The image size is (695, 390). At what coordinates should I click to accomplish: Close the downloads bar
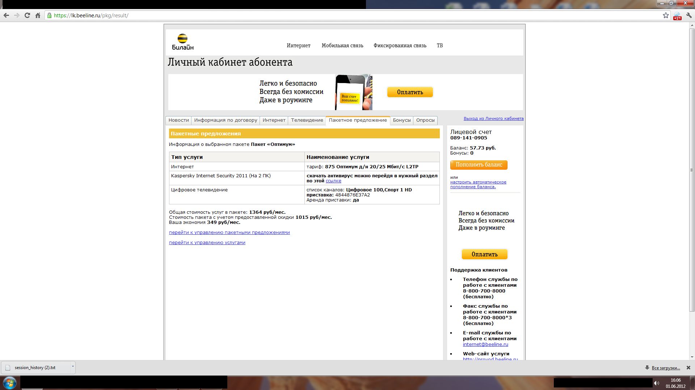pyautogui.click(x=688, y=368)
